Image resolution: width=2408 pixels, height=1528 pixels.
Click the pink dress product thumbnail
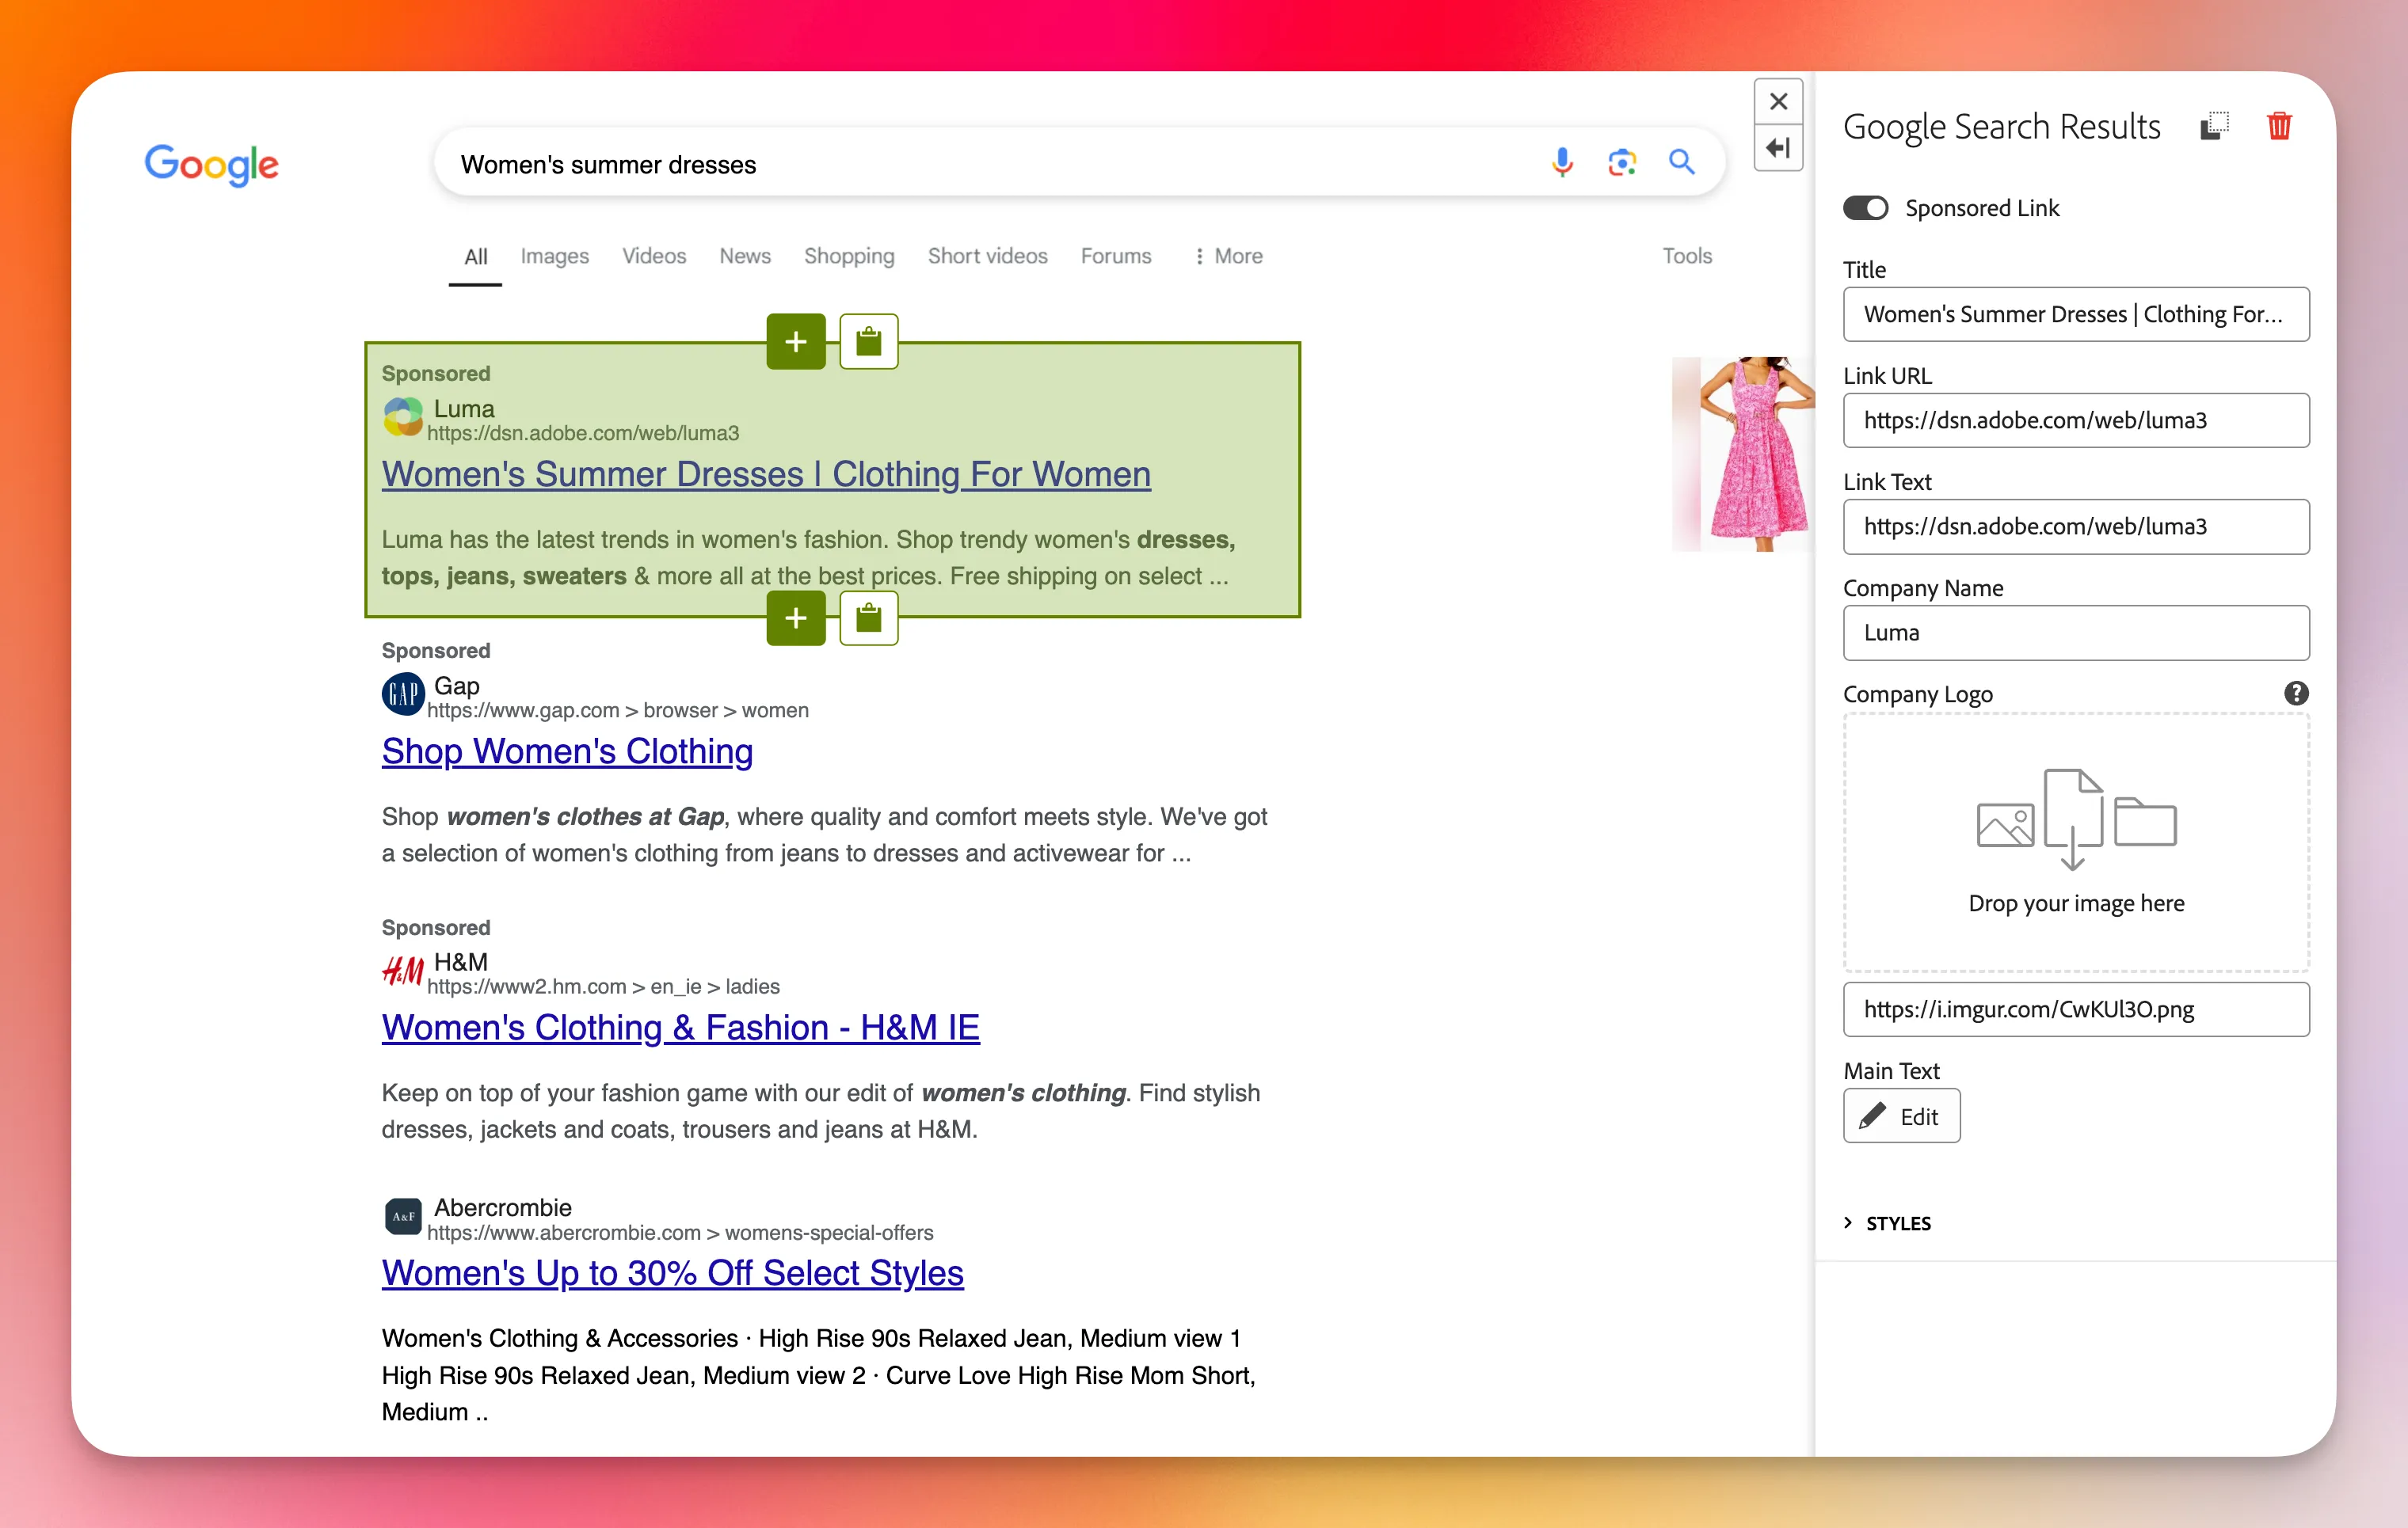coord(1743,454)
